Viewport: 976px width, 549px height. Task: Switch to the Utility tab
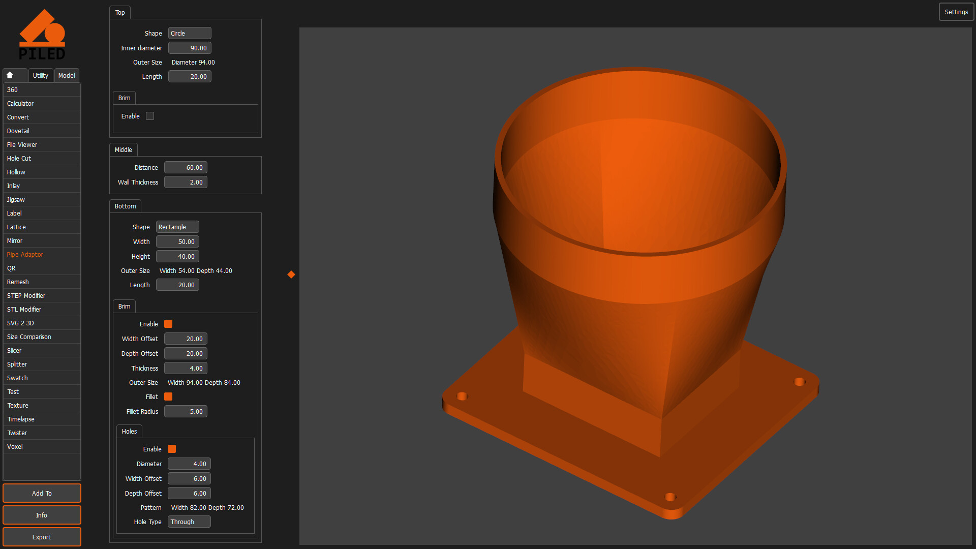(x=41, y=75)
